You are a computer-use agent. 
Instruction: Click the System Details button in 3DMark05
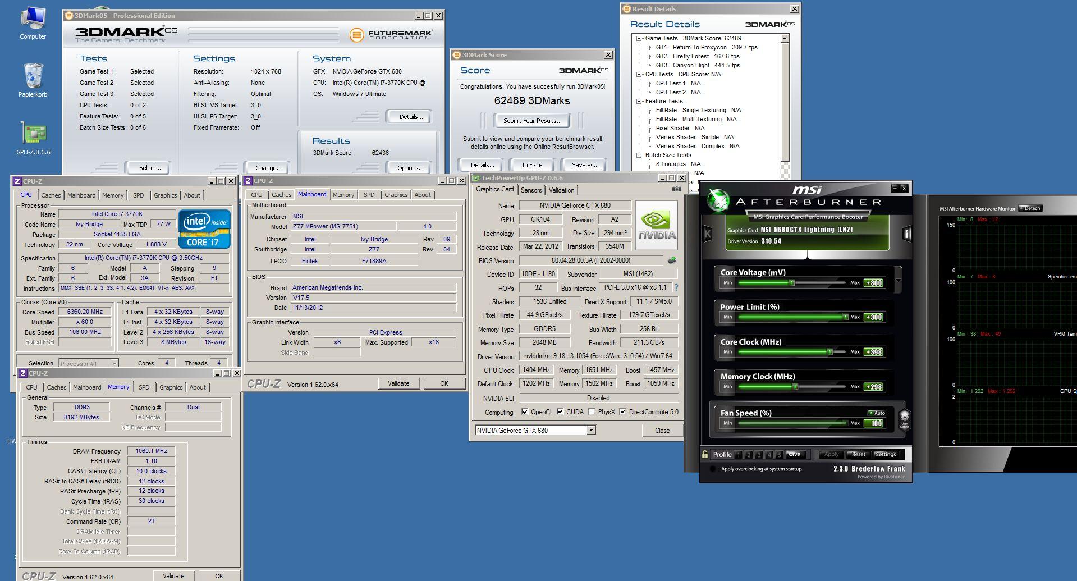tap(410, 117)
